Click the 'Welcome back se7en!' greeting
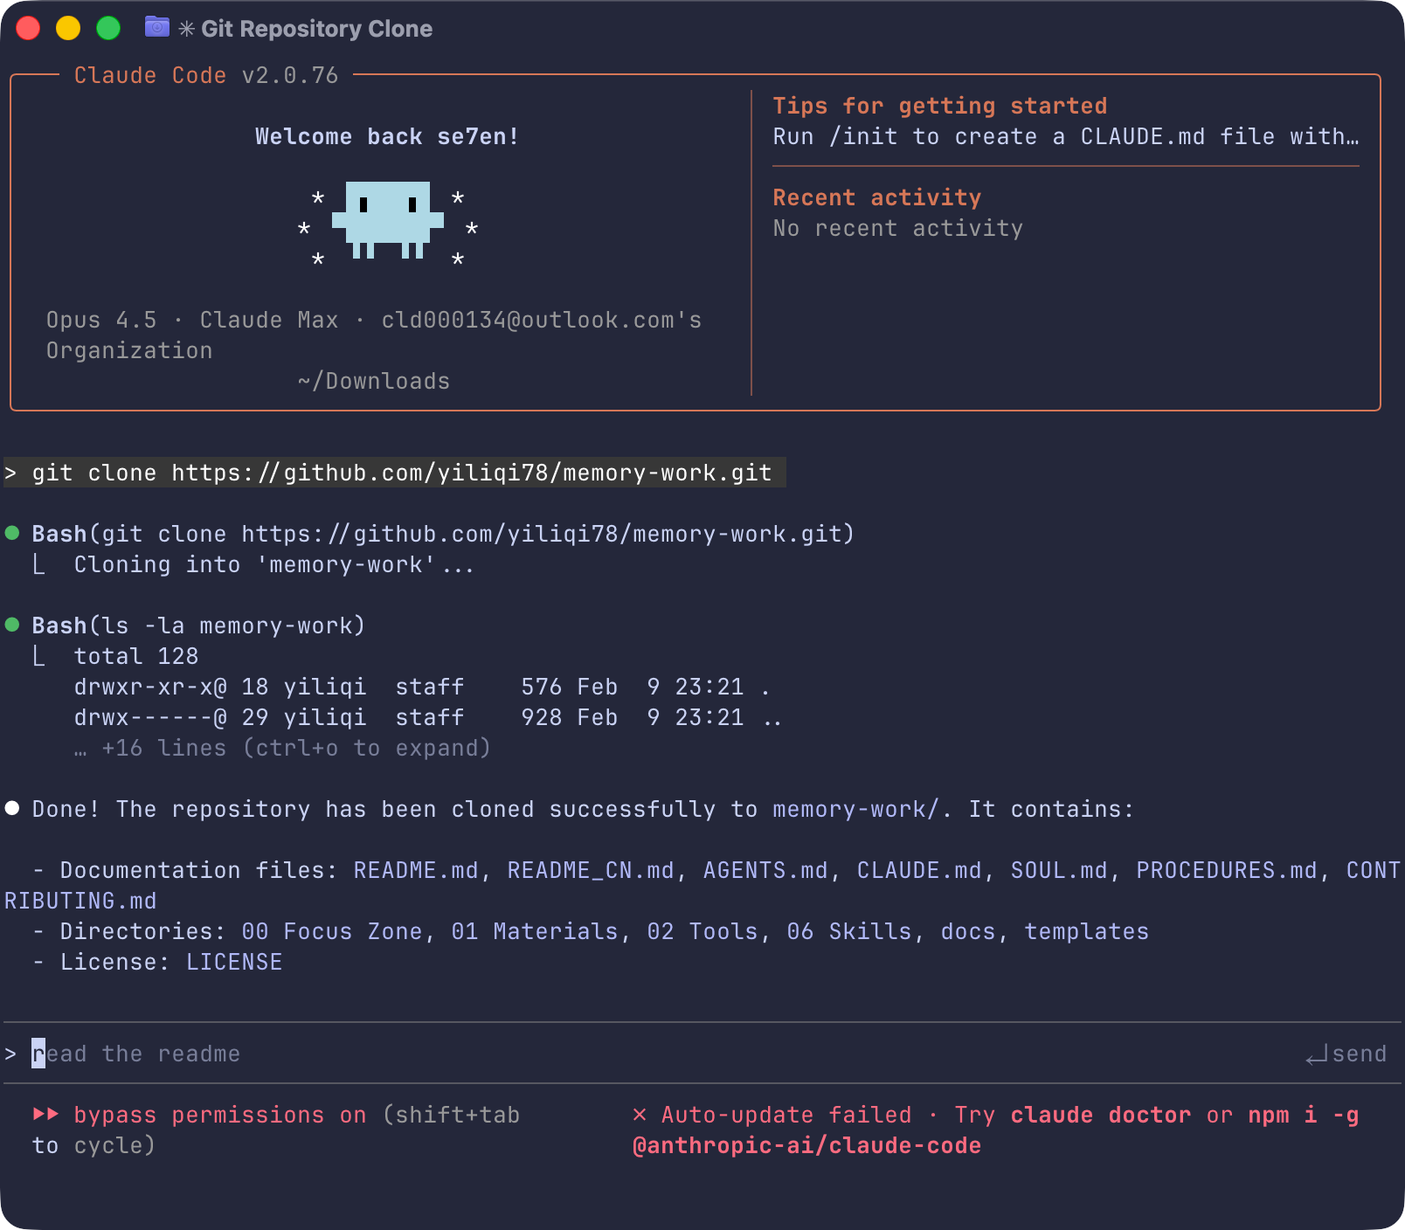 coord(388,136)
